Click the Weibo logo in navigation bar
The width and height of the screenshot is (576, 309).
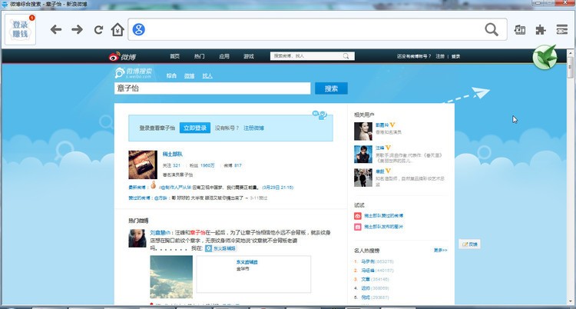coord(122,57)
